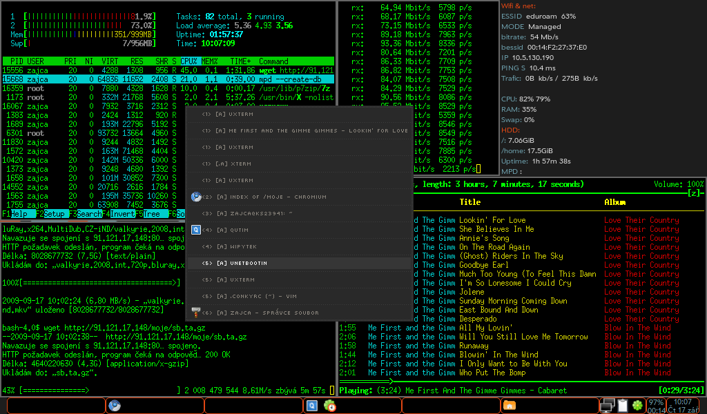Click the htop "Load average" readout

235,26
